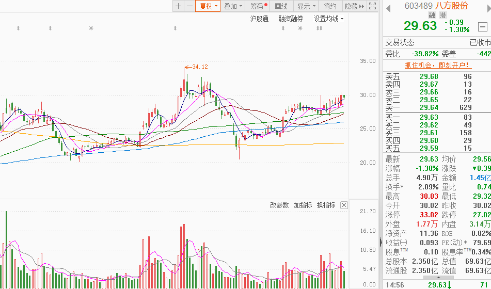
Task: Toggle 沪股通 overlay on chart
Action: tap(259, 19)
